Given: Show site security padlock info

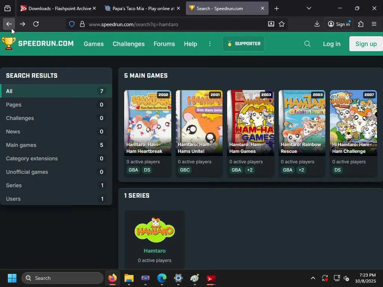Looking at the screenshot, I should (x=82, y=24).
